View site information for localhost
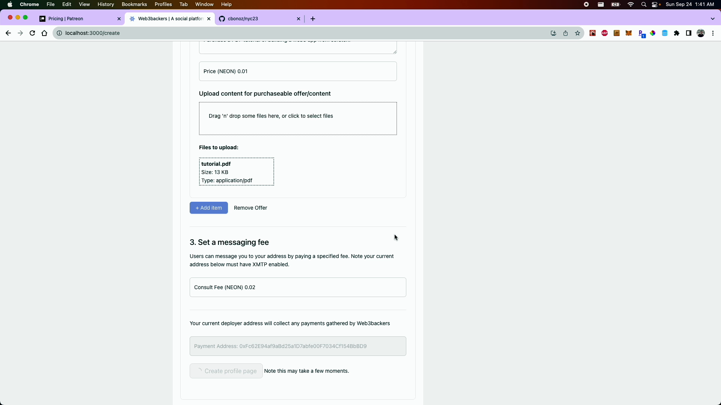The image size is (721, 405). coord(59,33)
